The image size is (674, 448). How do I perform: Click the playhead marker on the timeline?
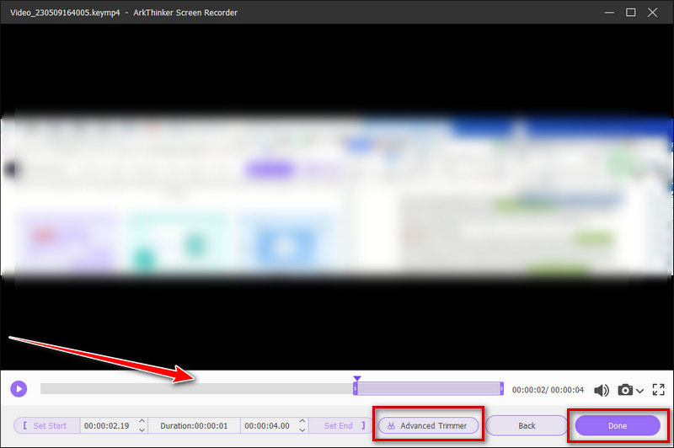[x=357, y=380]
